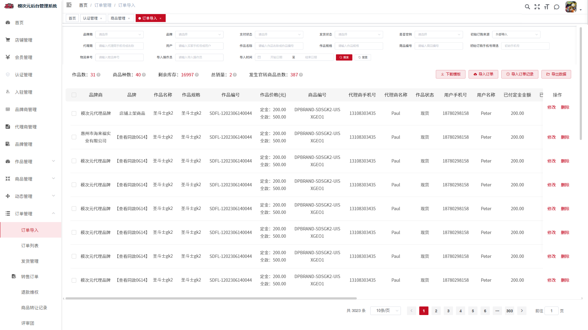Viewport: 588px width, 330px height.
Task: Open the 品牌 filter dropdown
Action: (x=199, y=35)
